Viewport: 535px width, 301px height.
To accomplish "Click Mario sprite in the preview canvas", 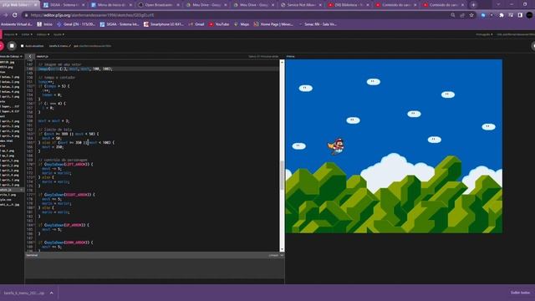I will [x=336, y=147].
